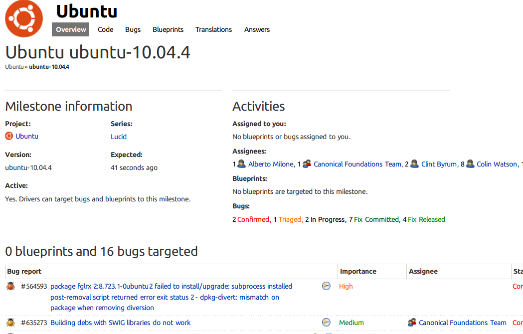This screenshot has width=523, height=334.
Task: Click the person icon beside Colin Watson
Action: pyautogui.click(x=470, y=164)
